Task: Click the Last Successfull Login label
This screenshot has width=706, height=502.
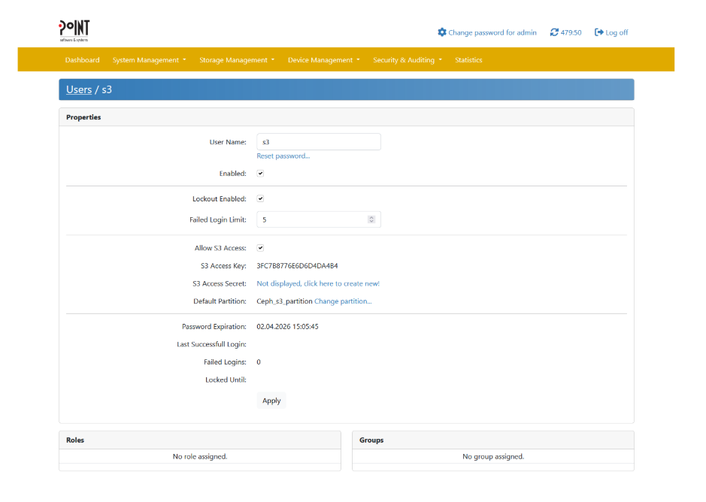Action: tap(211, 344)
